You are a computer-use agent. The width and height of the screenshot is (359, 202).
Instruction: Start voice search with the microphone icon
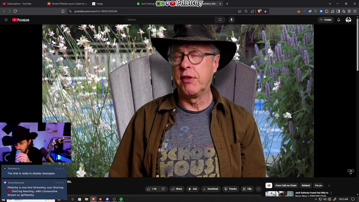coord(231,20)
